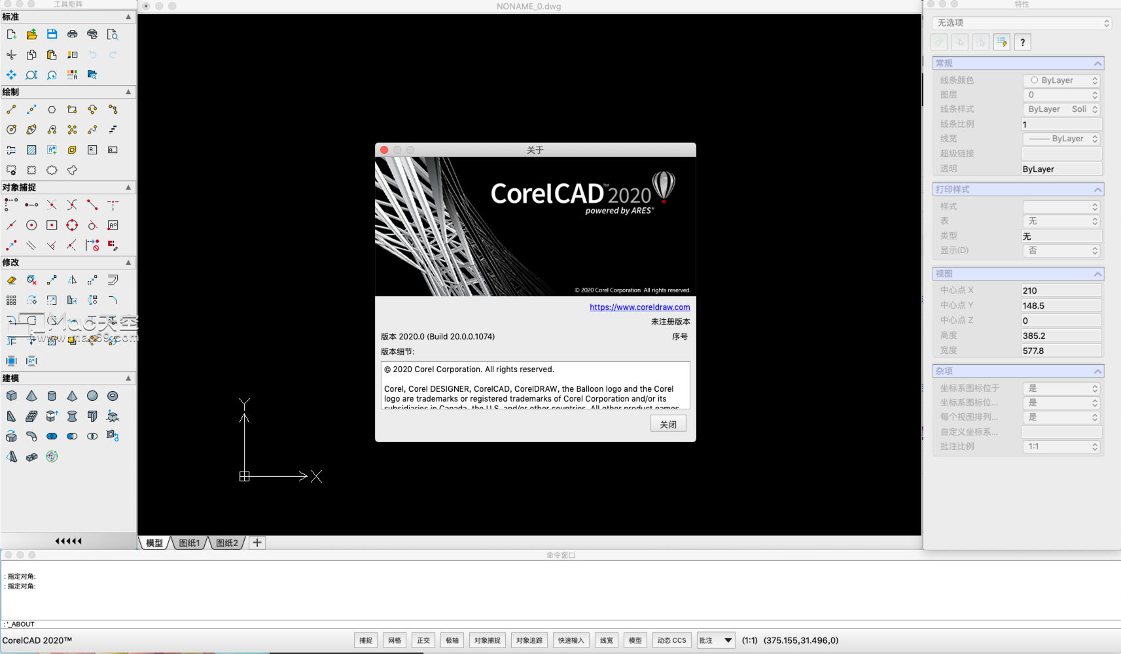This screenshot has width=1121, height=654.
Task: Select the Delete (eraser) modify tool
Action: click(x=11, y=280)
